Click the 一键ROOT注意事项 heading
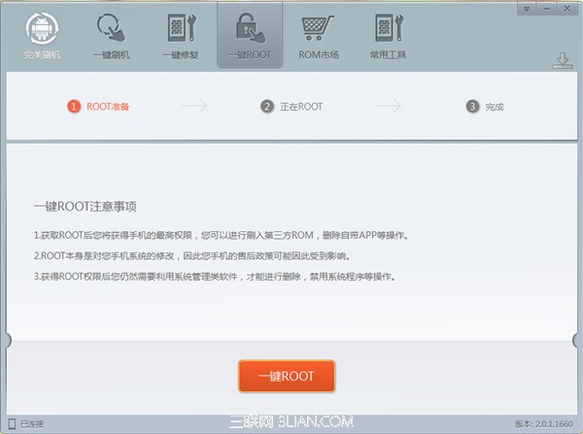 point(86,206)
